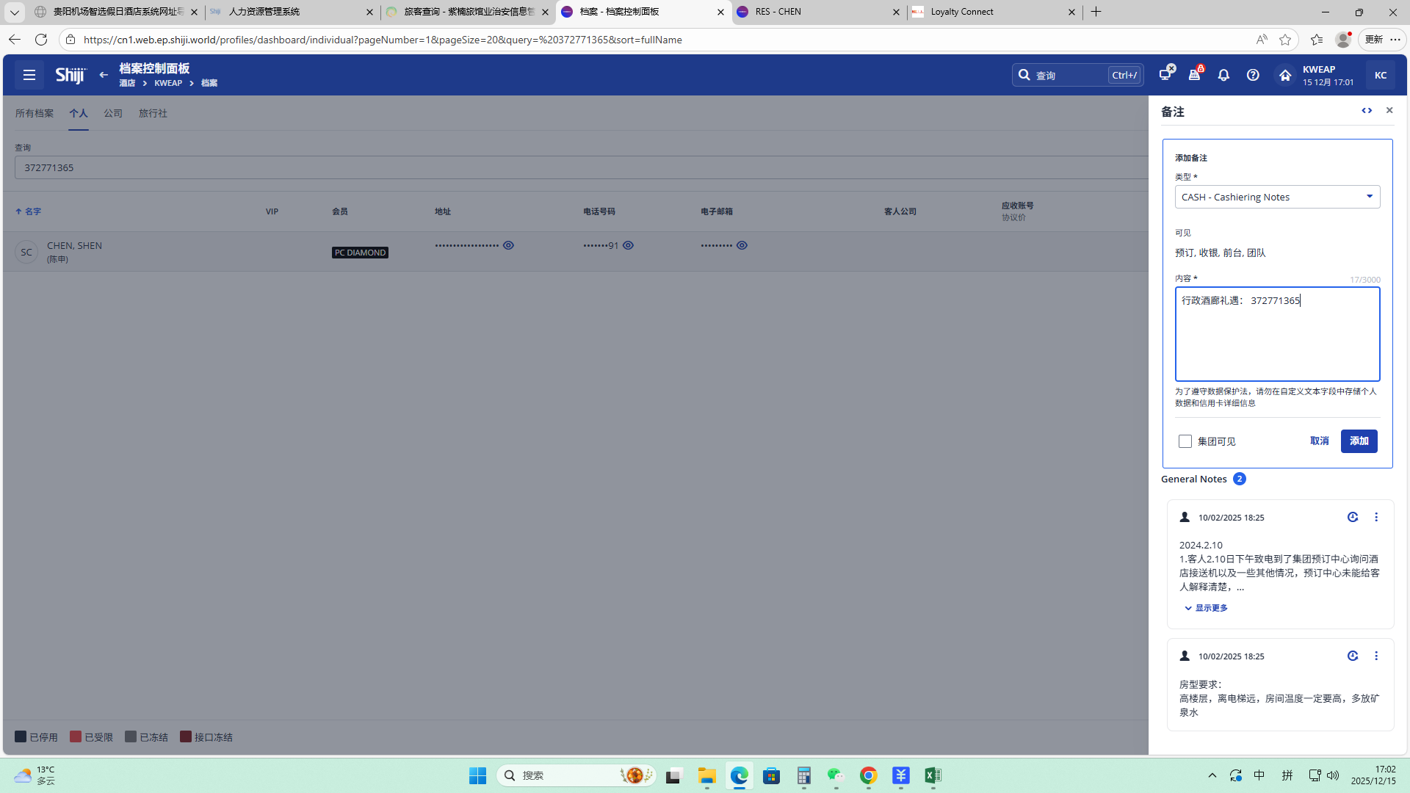Reveal the masked phone number

[628, 245]
